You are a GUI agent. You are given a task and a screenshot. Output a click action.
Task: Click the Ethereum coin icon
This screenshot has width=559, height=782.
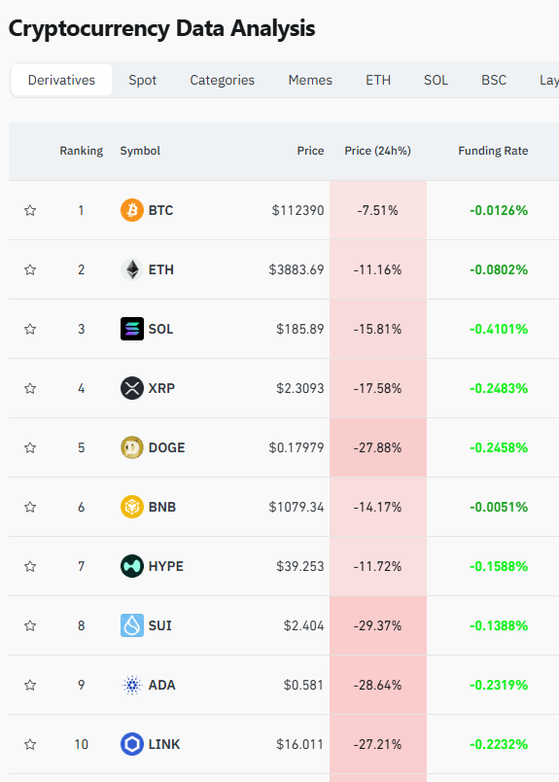tap(132, 269)
